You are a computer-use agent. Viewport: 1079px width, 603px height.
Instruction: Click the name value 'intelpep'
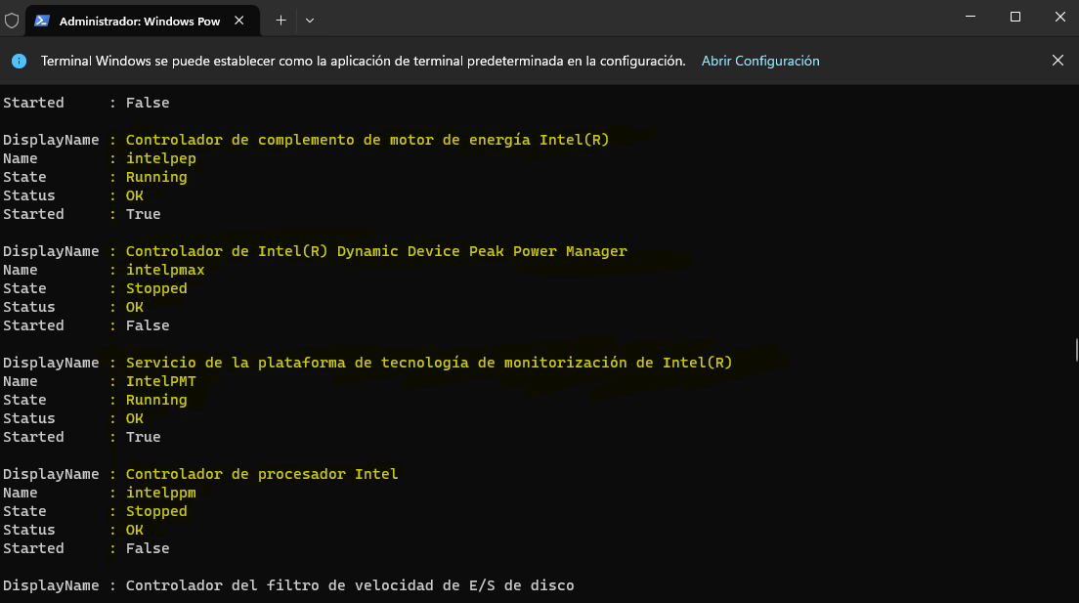[x=161, y=158]
